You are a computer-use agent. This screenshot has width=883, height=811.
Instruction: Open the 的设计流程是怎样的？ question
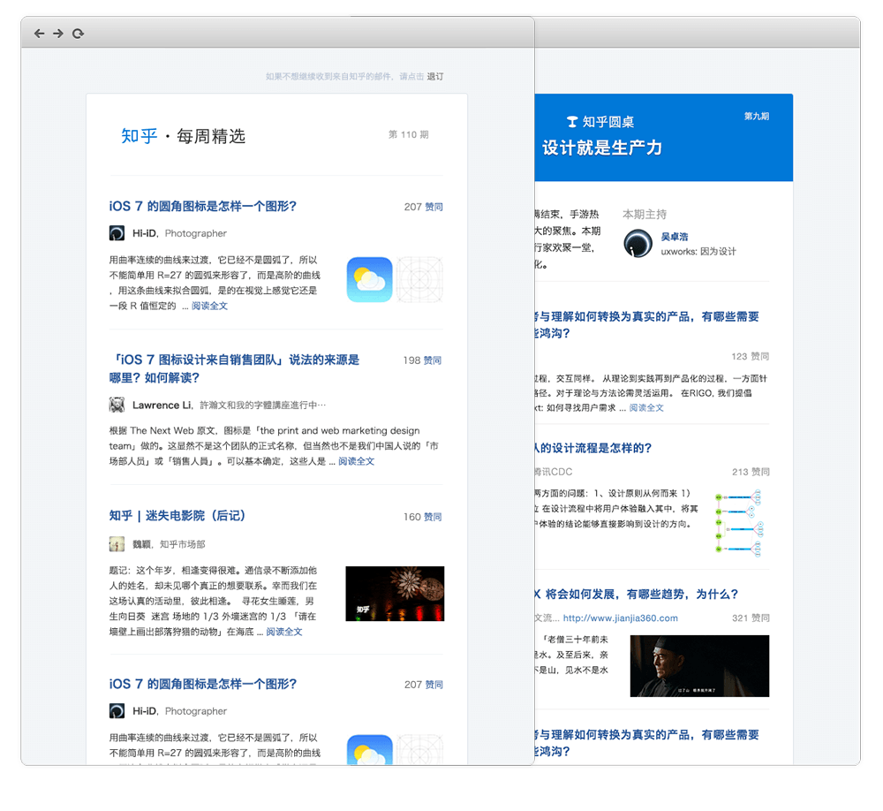[x=593, y=448]
